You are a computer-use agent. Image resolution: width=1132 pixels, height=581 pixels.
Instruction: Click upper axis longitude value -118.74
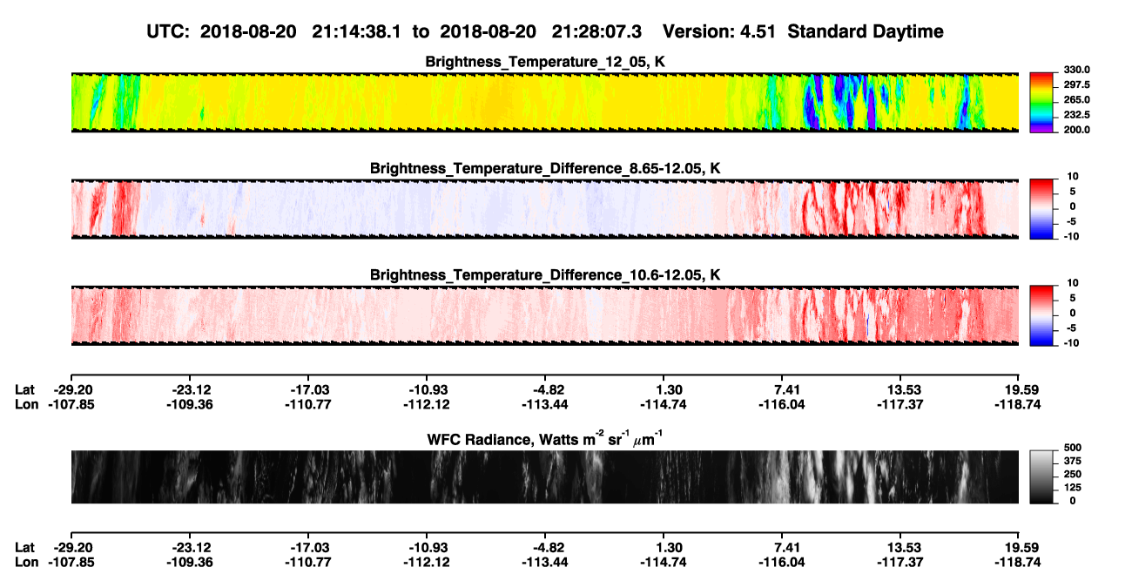point(1020,404)
